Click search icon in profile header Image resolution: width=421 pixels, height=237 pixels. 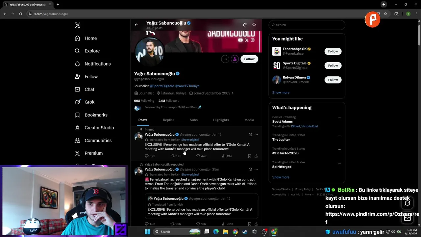pyautogui.click(x=254, y=25)
